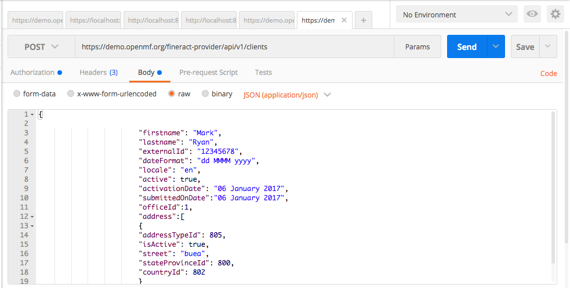Screen dimensions: 570x288
Task: Open JSON (application/json) content type dropdown
Action: [287, 95]
